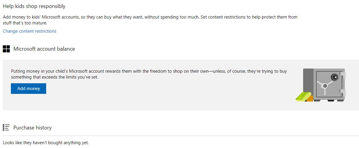This screenshot has width=359, height=148.
Task: Click the Help kids shop responsibly title
Action: point(34,6)
